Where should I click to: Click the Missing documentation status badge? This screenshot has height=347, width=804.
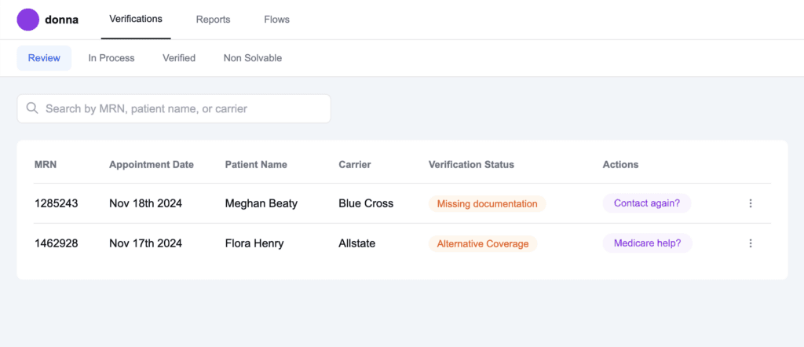487,203
